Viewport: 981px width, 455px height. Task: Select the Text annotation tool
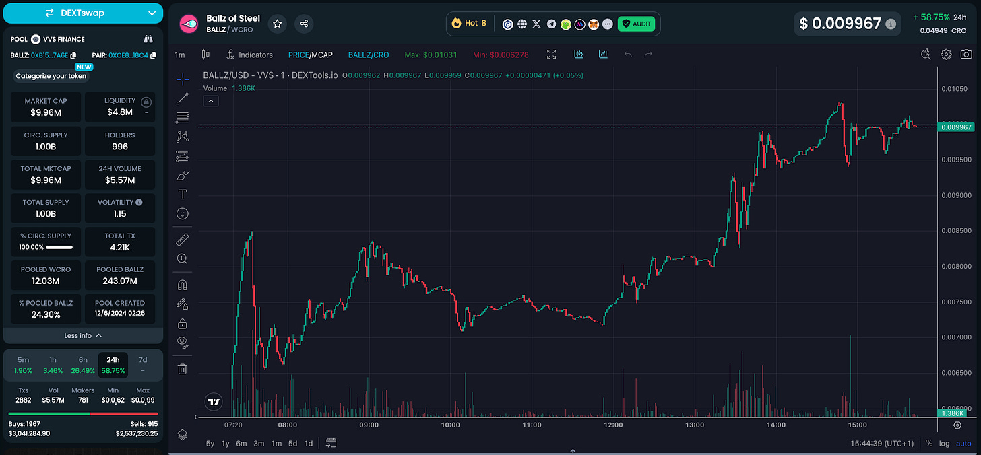point(183,195)
